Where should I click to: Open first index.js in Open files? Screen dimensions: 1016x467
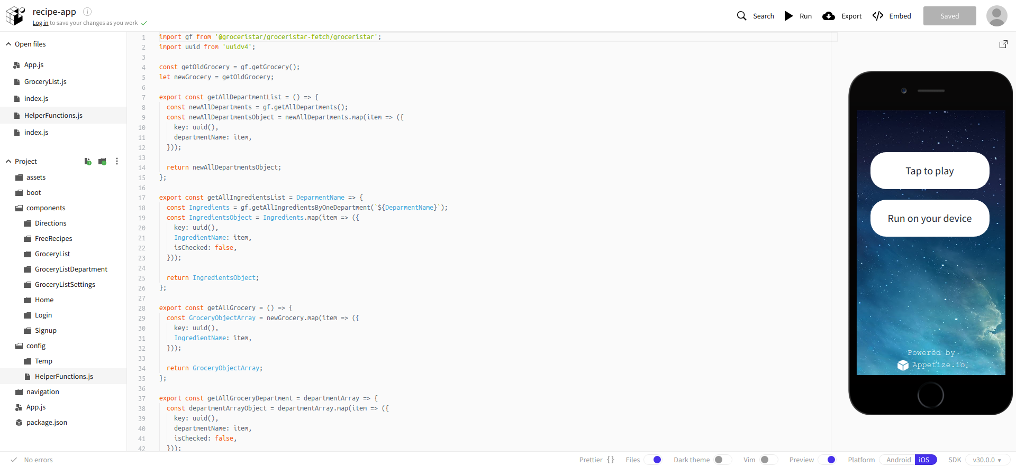[x=63, y=99]
